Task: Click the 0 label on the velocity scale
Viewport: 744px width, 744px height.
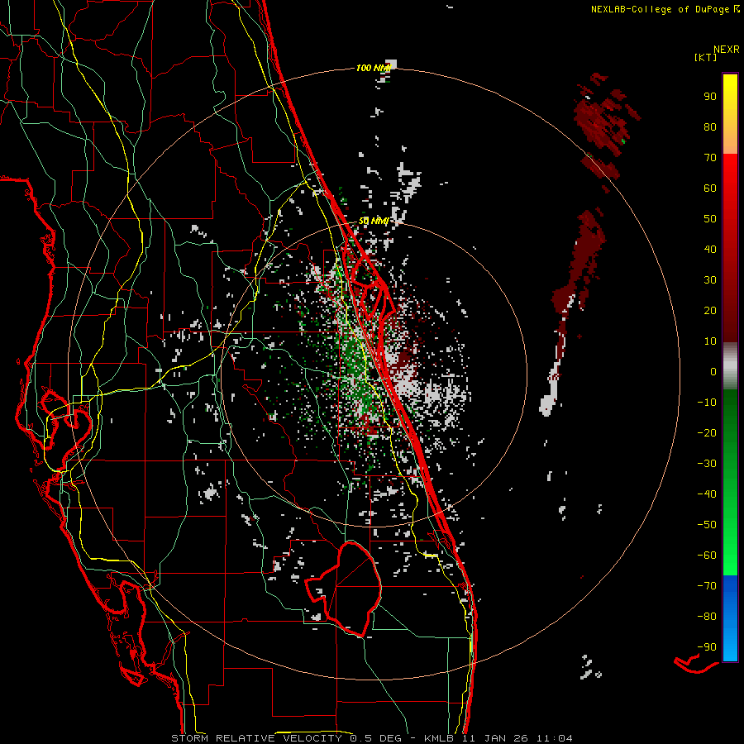Action: pos(713,371)
